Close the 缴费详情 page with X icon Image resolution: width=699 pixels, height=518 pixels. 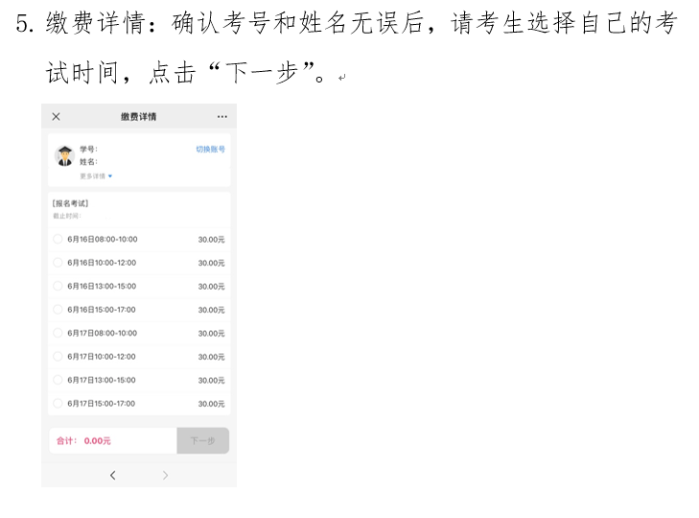pyautogui.click(x=57, y=116)
